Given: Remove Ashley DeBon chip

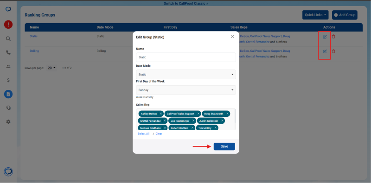Looking at the screenshot, I should coord(161,114).
